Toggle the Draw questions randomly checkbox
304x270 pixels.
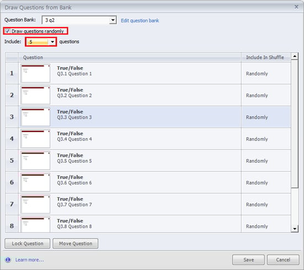[7, 31]
